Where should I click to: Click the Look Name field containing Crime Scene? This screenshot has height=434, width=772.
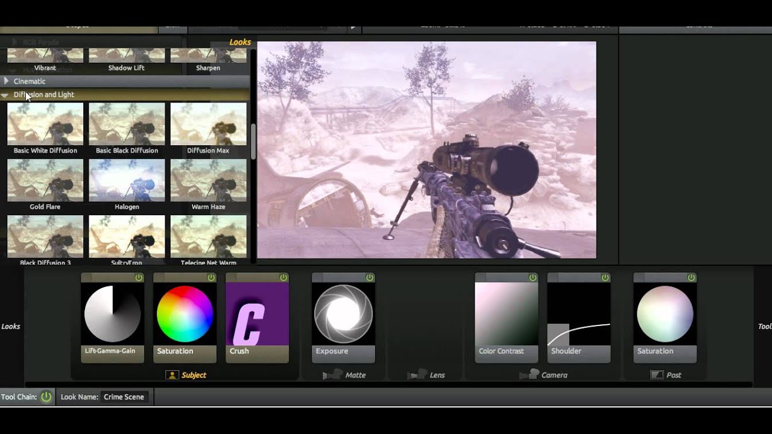pyautogui.click(x=124, y=397)
